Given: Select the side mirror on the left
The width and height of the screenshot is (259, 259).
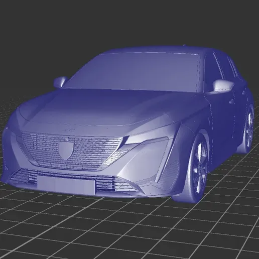Looking at the screenshot, I should pos(60,82).
